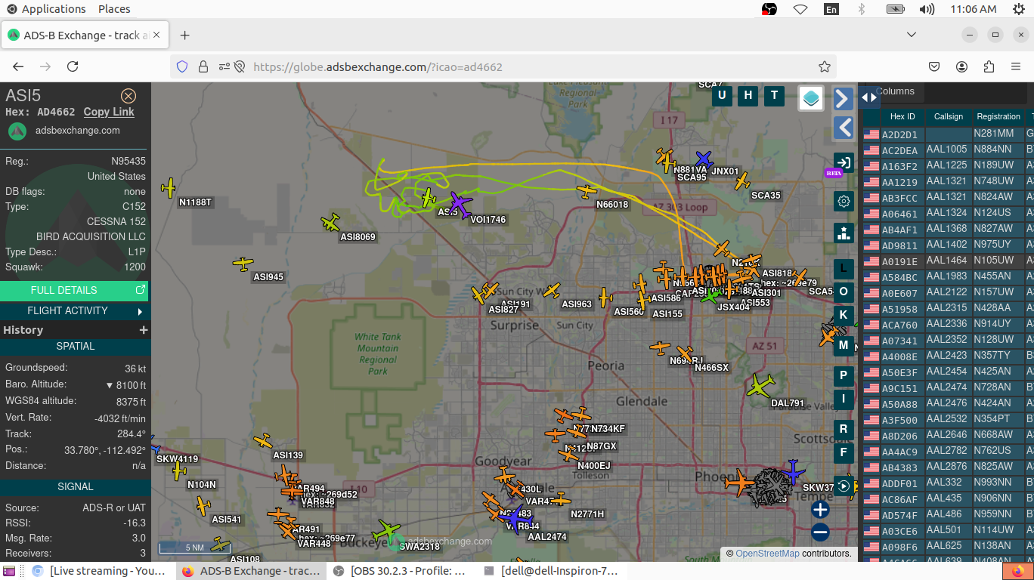Image resolution: width=1034 pixels, height=580 pixels.
Task: Select table row AAL1464
Action: point(948,261)
